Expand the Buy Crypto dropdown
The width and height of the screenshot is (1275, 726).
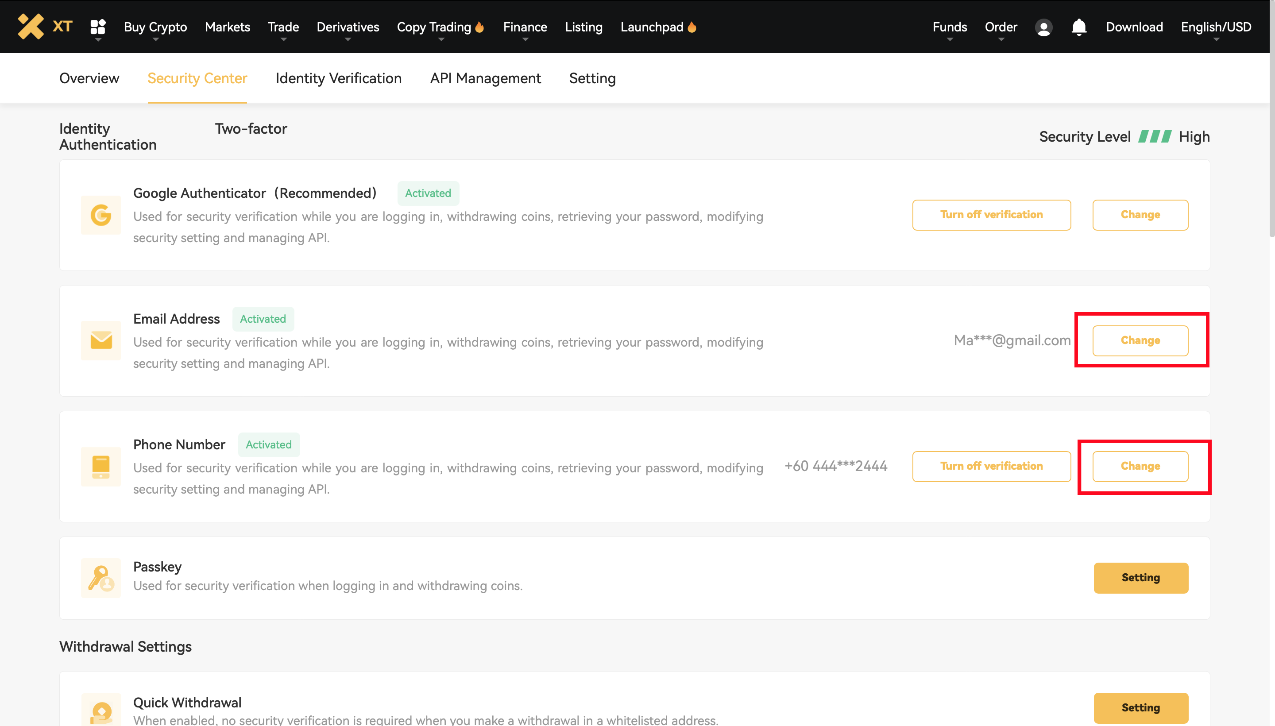click(x=155, y=27)
